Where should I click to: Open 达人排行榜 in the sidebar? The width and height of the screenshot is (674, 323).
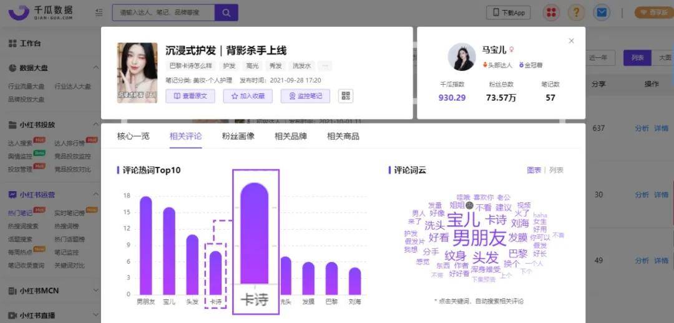(x=70, y=144)
